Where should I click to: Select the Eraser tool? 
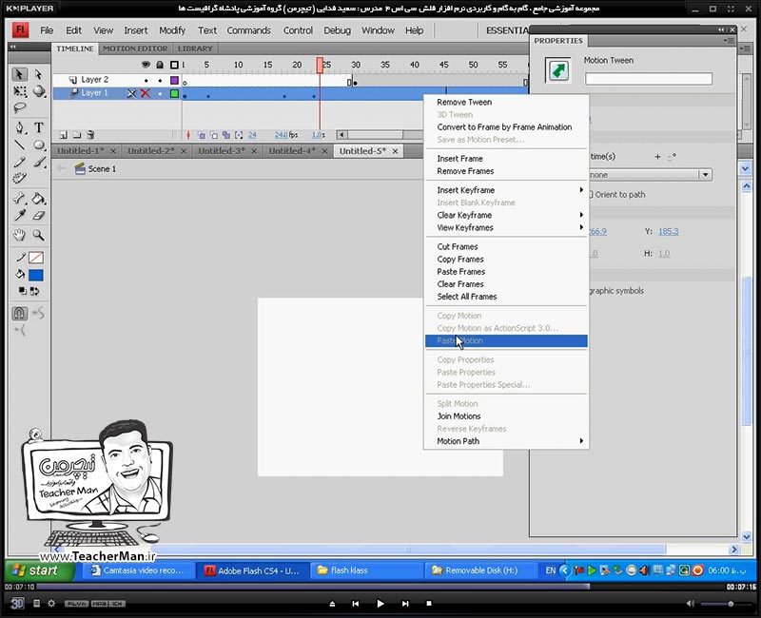(39, 216)
